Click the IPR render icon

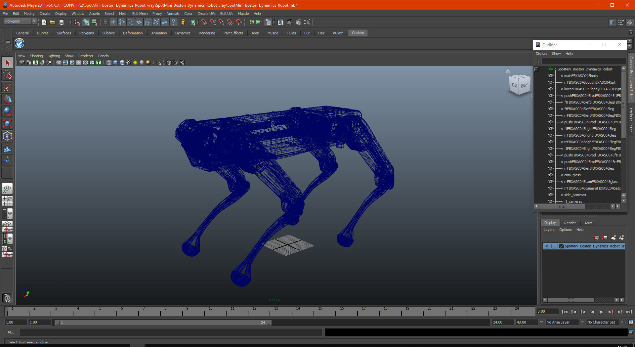point(298,22)
